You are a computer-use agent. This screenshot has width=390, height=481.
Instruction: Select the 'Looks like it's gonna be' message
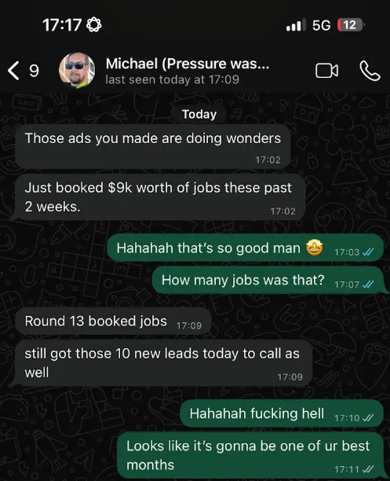click(x=251, y=455)
